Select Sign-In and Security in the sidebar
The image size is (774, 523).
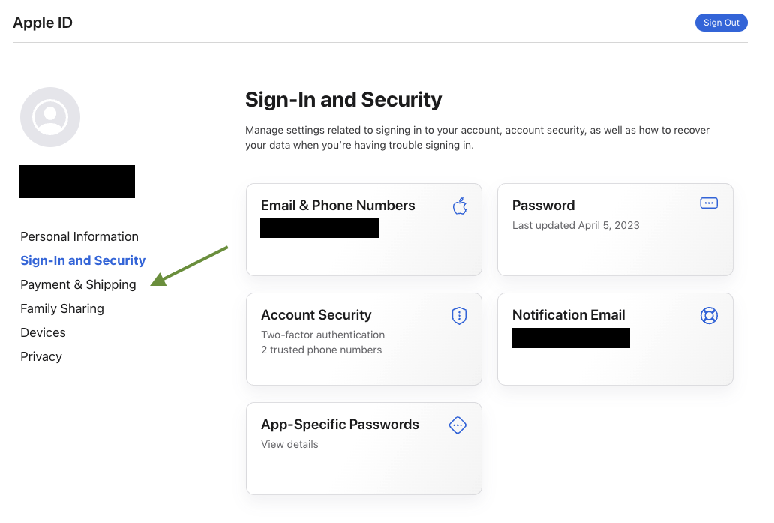[x=83, y=260]
